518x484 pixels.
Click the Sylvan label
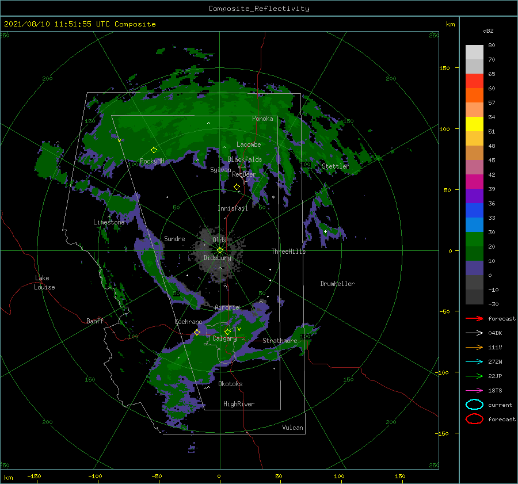(220, 170)
